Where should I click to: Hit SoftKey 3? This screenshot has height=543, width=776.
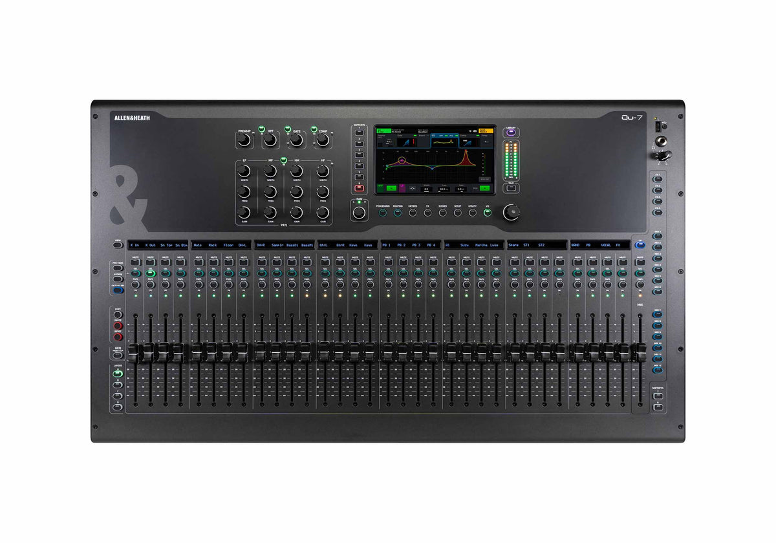pos(359,154)
